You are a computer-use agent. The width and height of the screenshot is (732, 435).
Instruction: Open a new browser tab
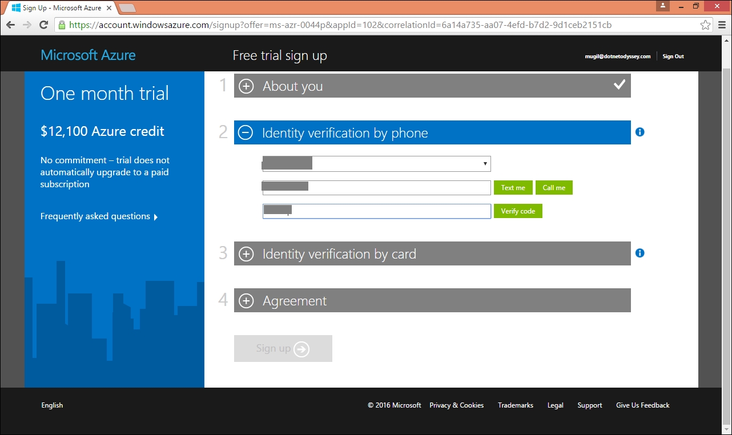pyautogui.click(x=127, y=8)
